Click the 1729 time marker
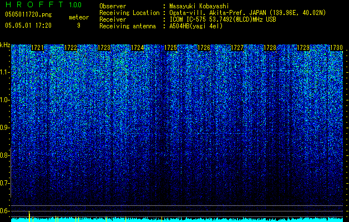 click(304, 48)
